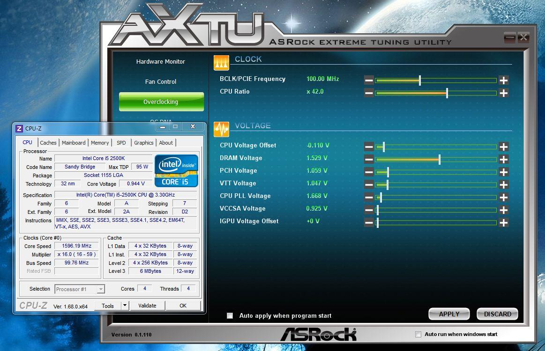Increase CPU Voltage Offset with plus
The image size is (545, 351).
pyautogui.click(x=504, y=147)
